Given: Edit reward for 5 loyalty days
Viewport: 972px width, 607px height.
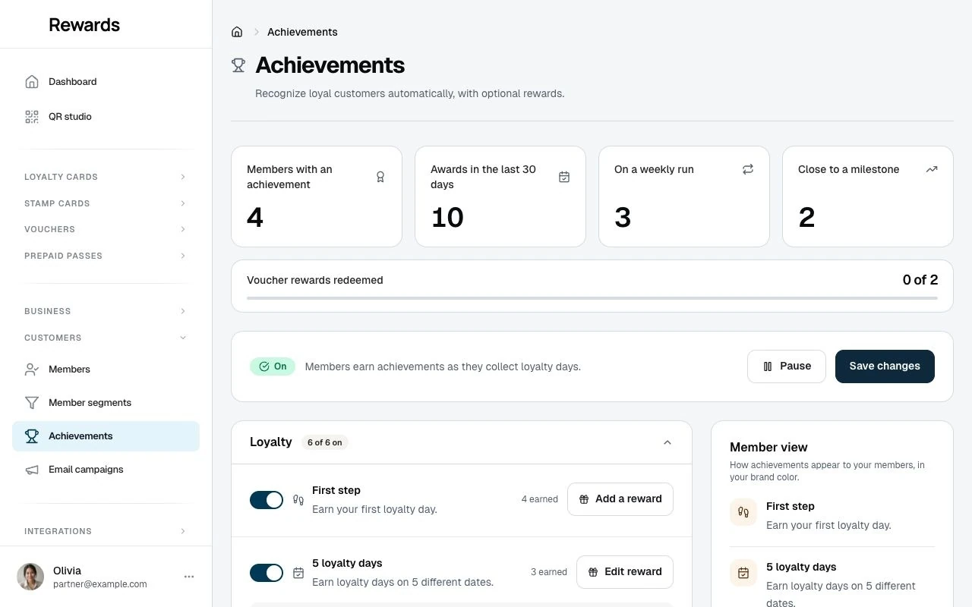Looking at the screenshot, I should (x=624, y=572).
